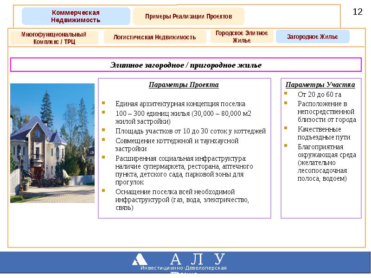Click the ALU triangle logo icon
Screen dimensions: 371x278
(x=140, y=259)
